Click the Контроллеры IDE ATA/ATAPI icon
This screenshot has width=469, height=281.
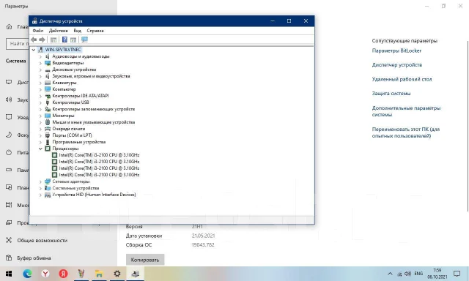click(x=47, y=96)
